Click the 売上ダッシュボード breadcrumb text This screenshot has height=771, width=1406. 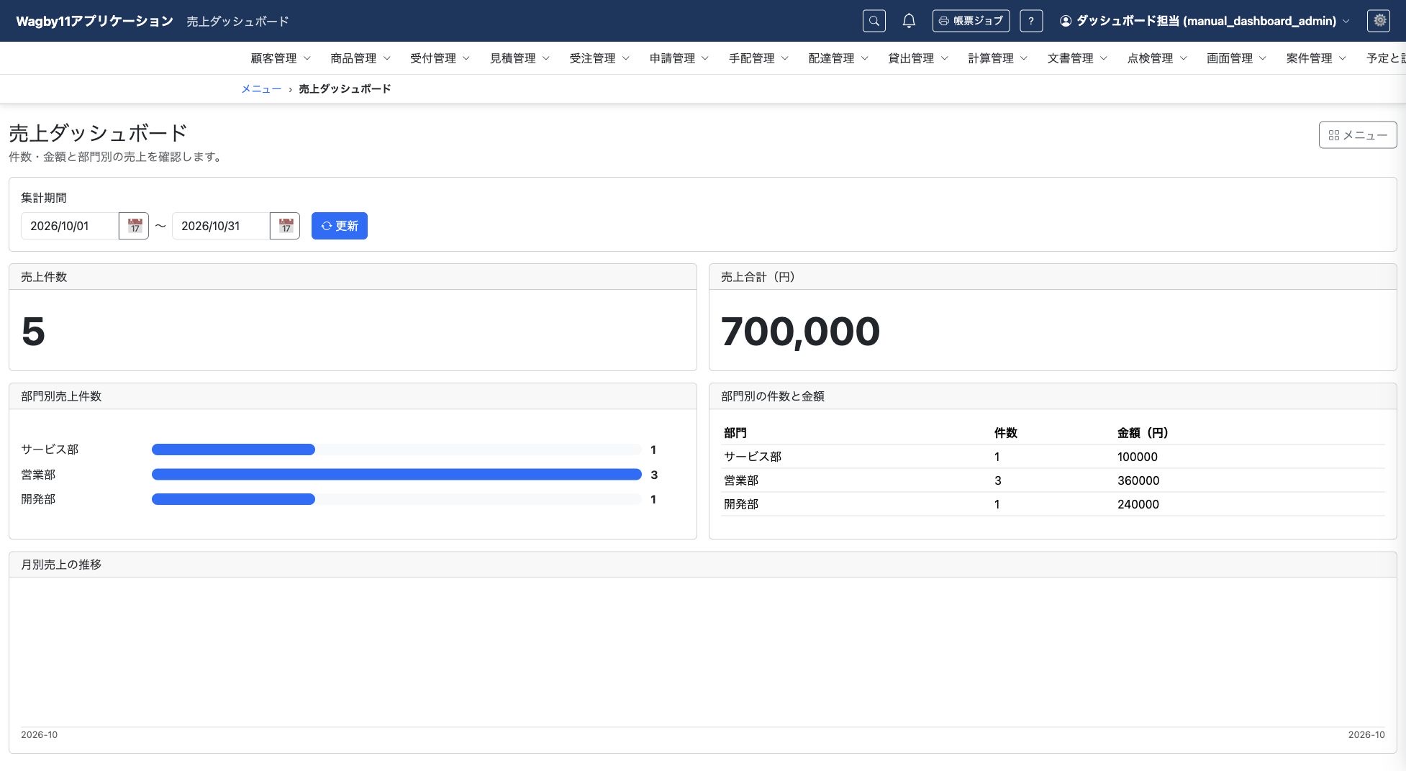coord(345,89)
